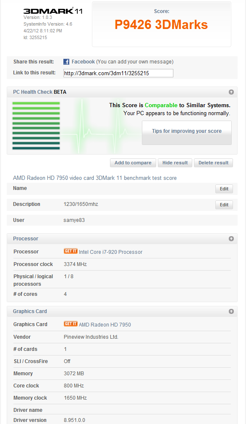Click the PC Health Check BETA header
This screenshot has width=246, height=424.
[x=40, y=92]
